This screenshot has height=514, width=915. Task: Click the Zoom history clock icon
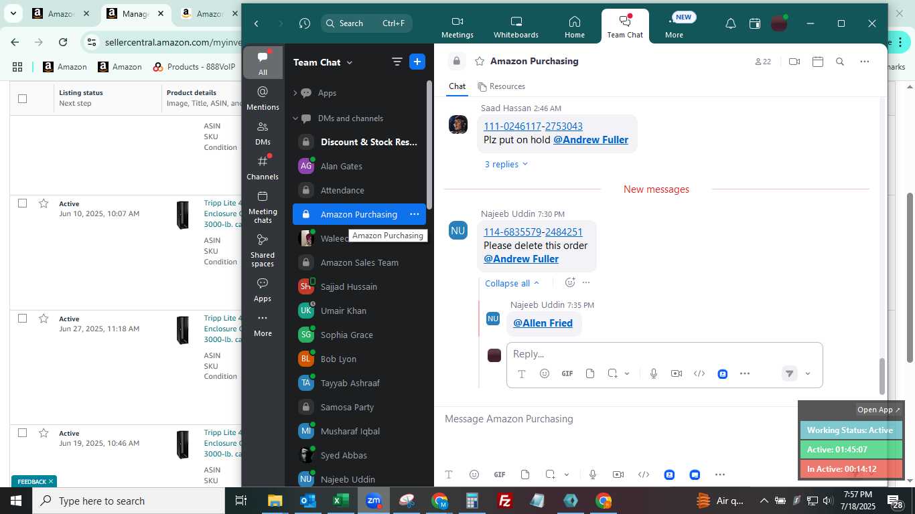(x=305, y=23)
